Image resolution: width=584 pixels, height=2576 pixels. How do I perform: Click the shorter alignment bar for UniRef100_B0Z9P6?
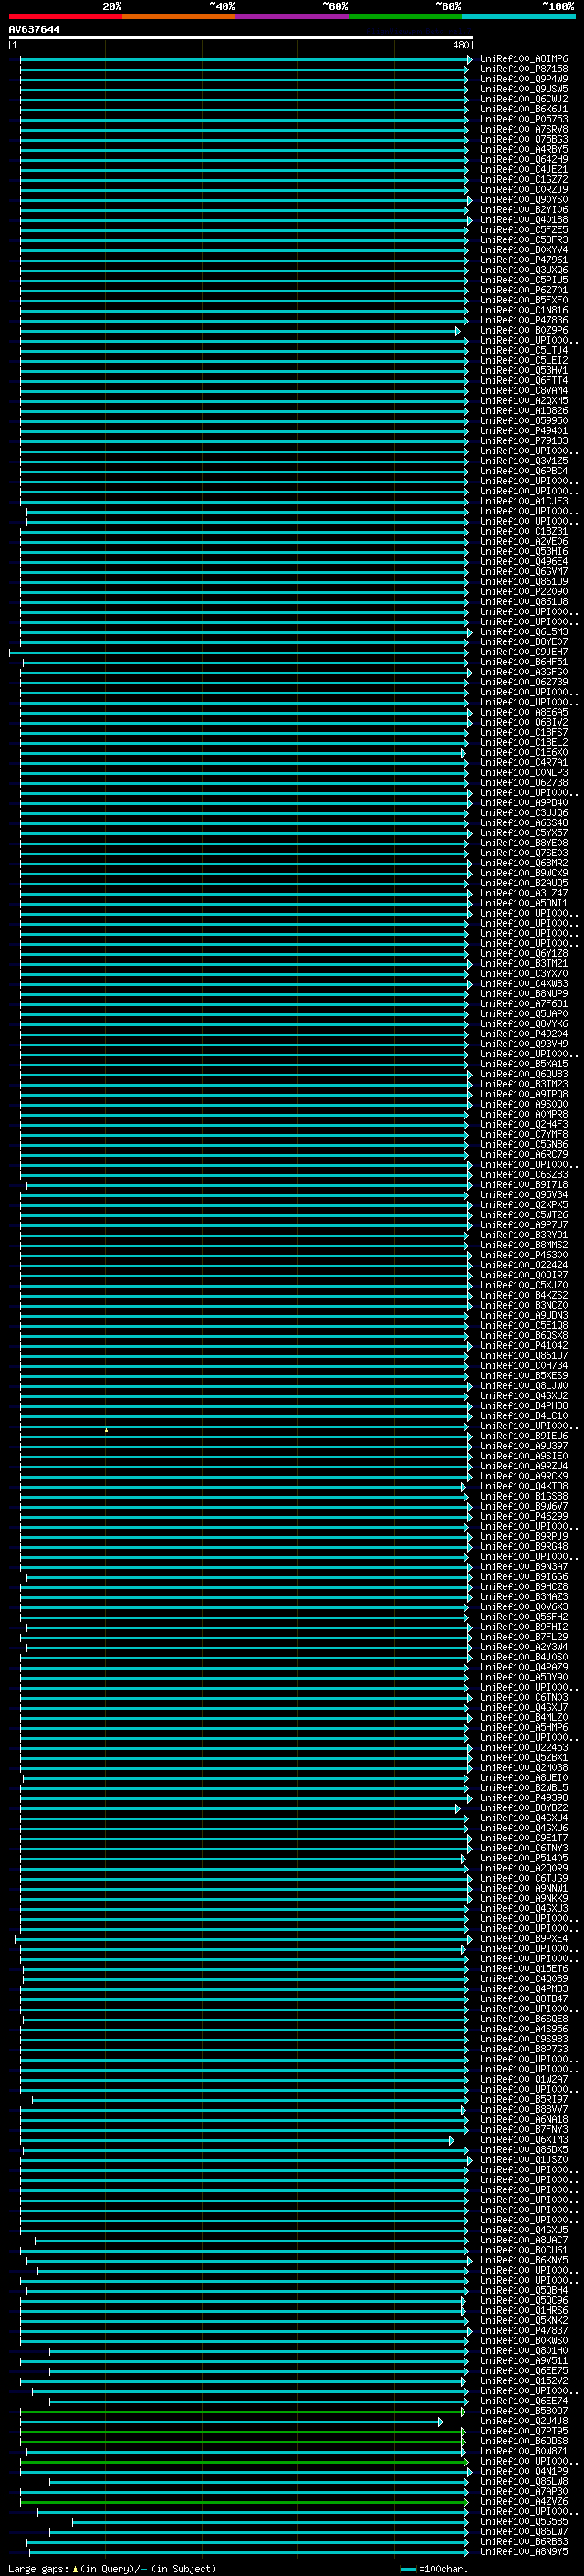tap(240, 331)
